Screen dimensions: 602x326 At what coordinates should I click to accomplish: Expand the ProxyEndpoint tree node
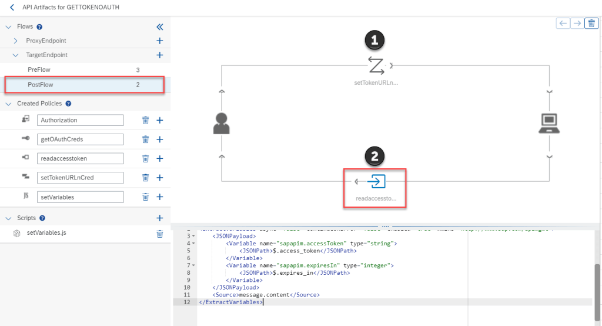pos(16,41)
